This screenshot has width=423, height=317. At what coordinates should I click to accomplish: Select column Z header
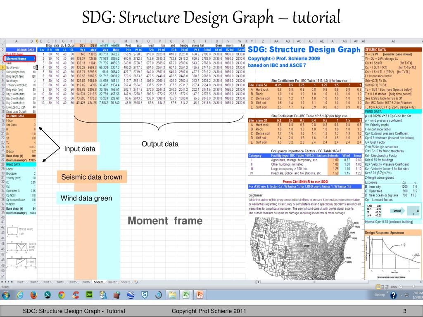click(262, 41)
